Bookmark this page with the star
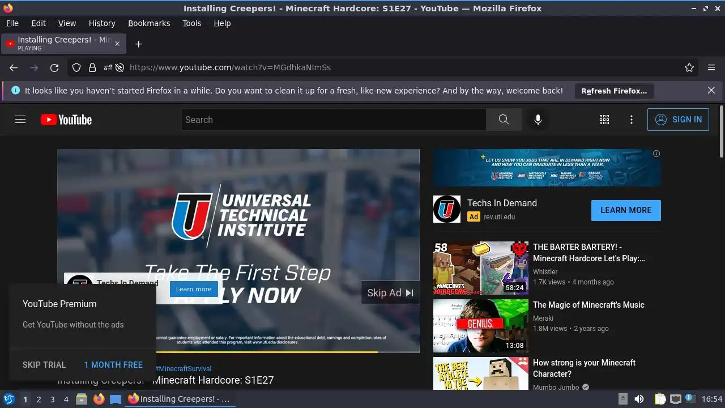The image size is (725, 408). pyautogui.click(x=689, y=67)
